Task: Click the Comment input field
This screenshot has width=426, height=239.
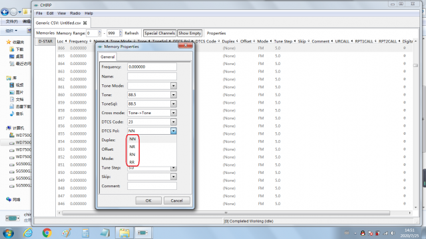Action: click(x=152, y=186)
